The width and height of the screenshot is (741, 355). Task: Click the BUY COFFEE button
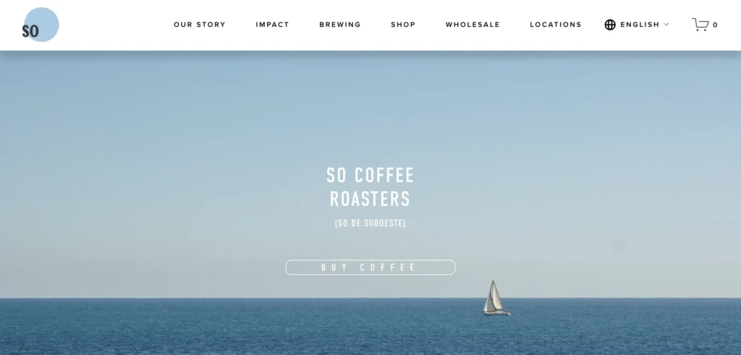pyautogui.click(x=370, y=268)
